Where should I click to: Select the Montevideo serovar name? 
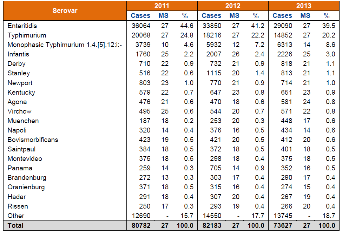[x=25, y=158]
